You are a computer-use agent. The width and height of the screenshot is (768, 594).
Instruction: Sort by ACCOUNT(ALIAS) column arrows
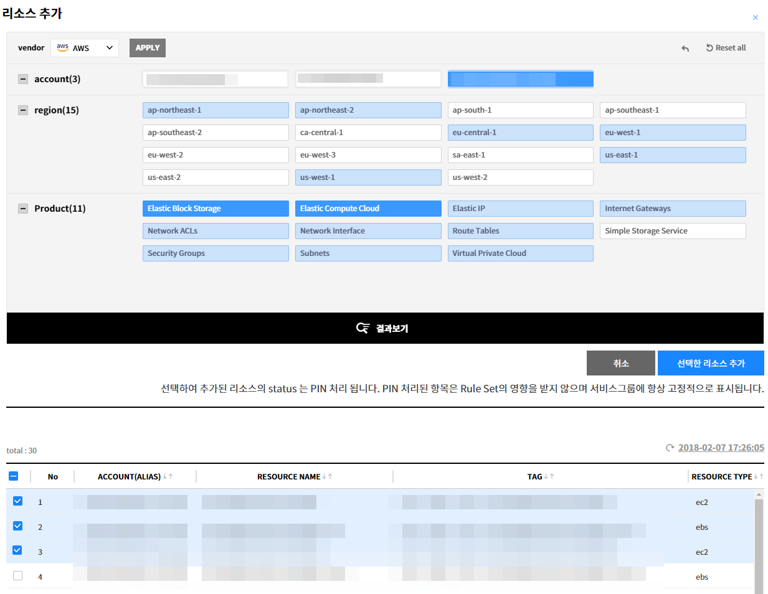tap(168, 476)
